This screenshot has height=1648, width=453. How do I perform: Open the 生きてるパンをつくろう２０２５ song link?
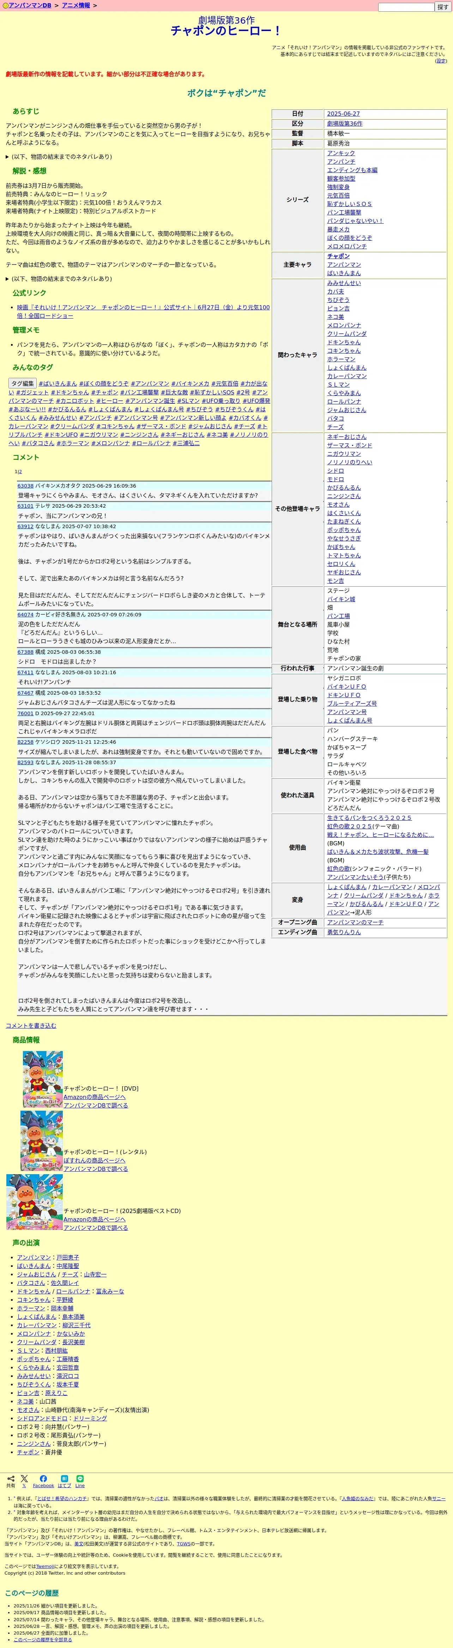[369, 817]
